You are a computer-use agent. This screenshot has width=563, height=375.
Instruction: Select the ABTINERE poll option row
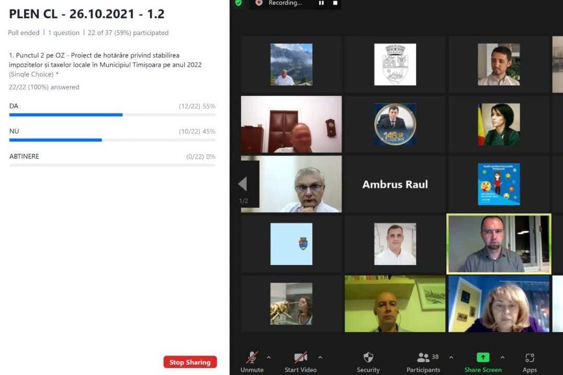[x=112, y=157]
